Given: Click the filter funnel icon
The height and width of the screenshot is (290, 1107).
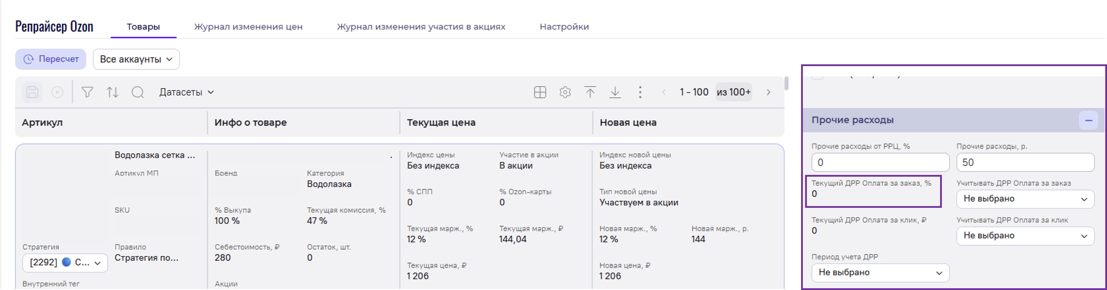Looking at the screenshot, I should (x=87, y=92).
